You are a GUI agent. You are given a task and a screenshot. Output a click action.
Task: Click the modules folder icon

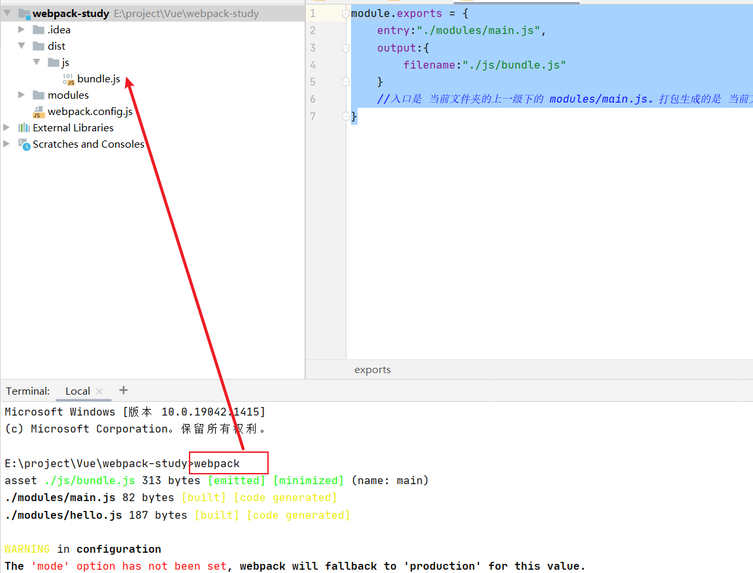39,95
